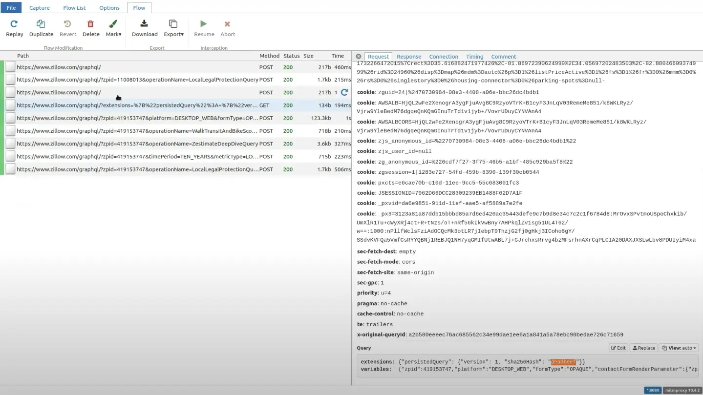This screenshot has width=703, height=395.
Task: Switch to the Capture tab
Action: point(39,7)
